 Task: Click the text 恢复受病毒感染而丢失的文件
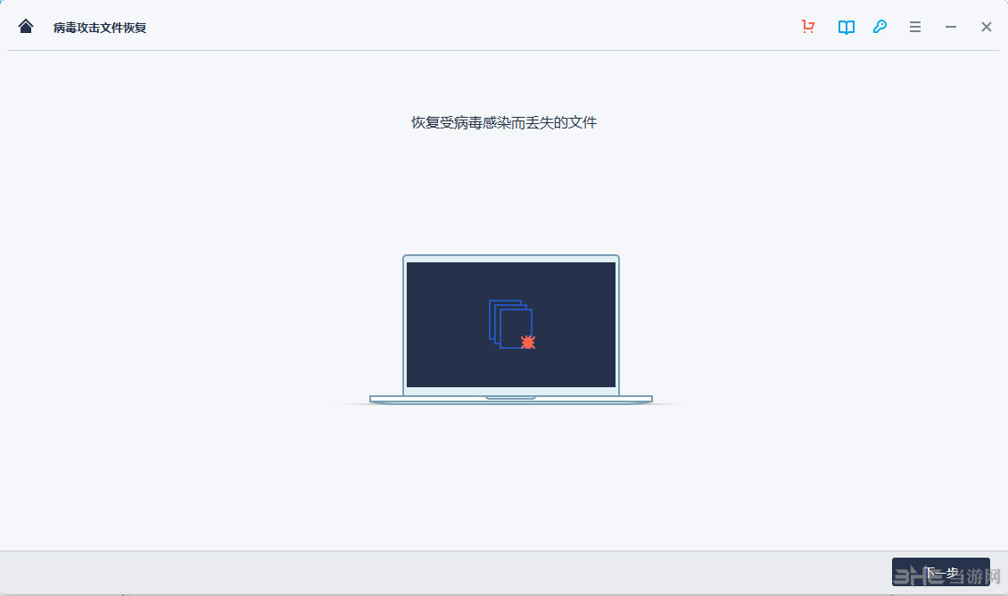504,122
